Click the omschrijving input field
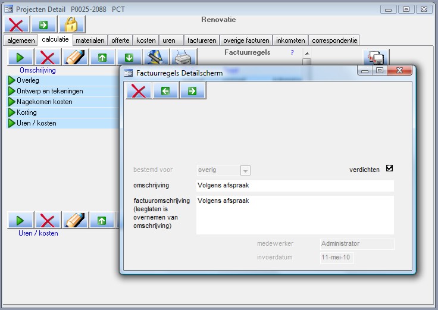This screenshot has height=310, width=438. (295, 186)
